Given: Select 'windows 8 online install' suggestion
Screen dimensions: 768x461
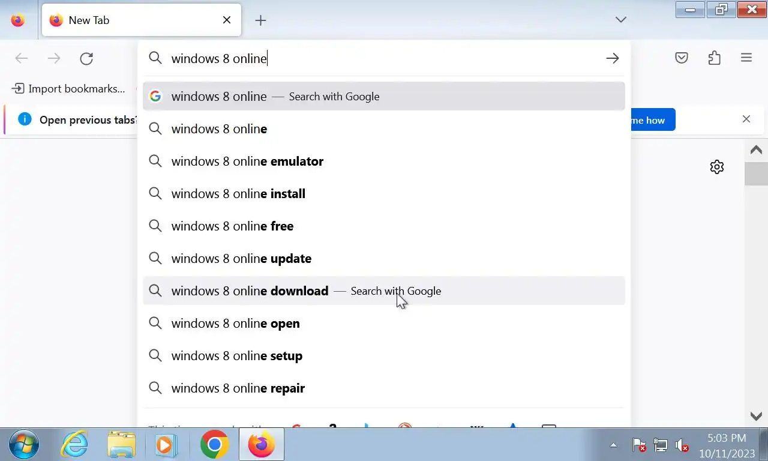Looking at the screenshot, I should [x=384, y=193].
